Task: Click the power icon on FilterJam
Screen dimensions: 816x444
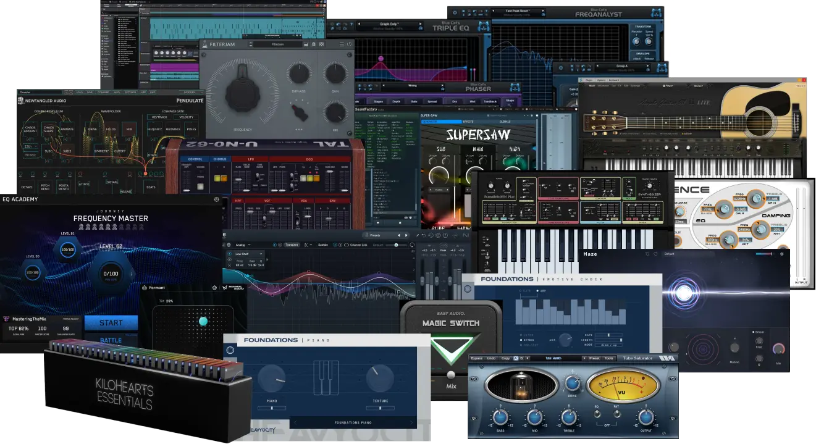Action: coord(349,44)
